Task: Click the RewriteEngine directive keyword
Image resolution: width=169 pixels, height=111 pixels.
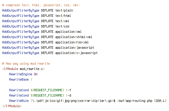Action: coord(21,74)
